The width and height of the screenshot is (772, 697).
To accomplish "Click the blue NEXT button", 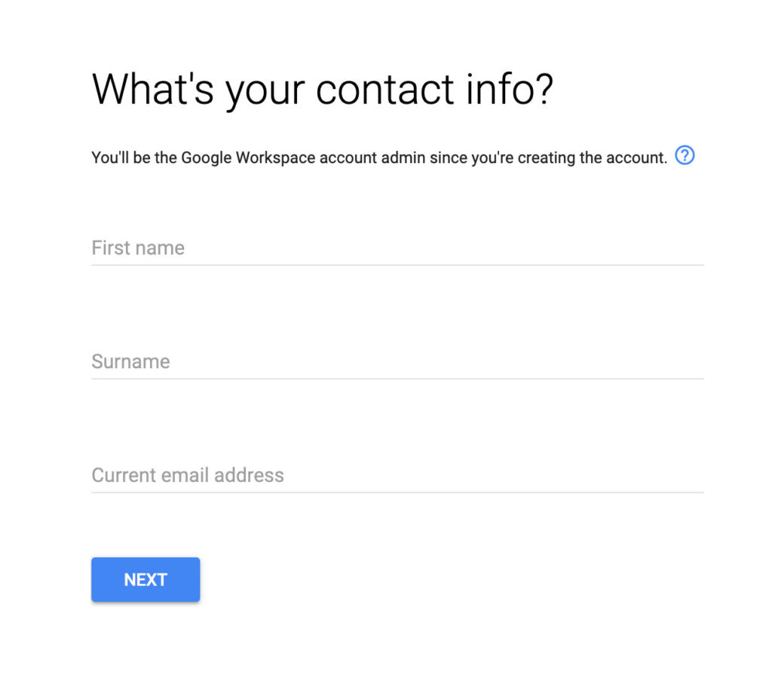I will click(146, 579).
